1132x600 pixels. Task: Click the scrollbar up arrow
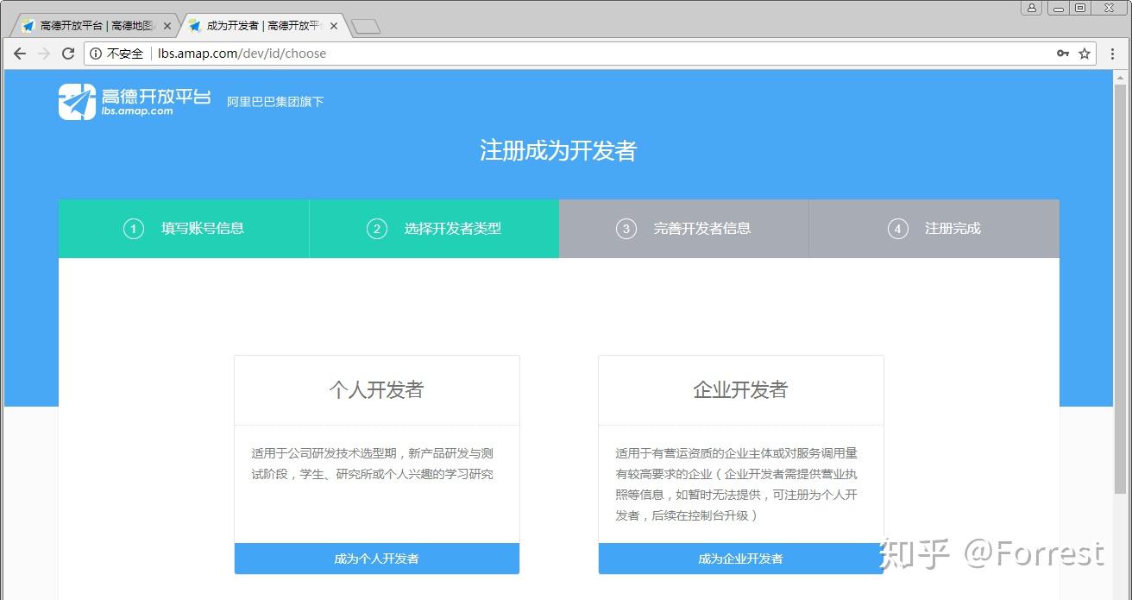click(1121, 77)
